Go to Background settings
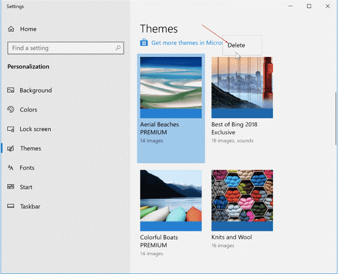 click(36, 90)
